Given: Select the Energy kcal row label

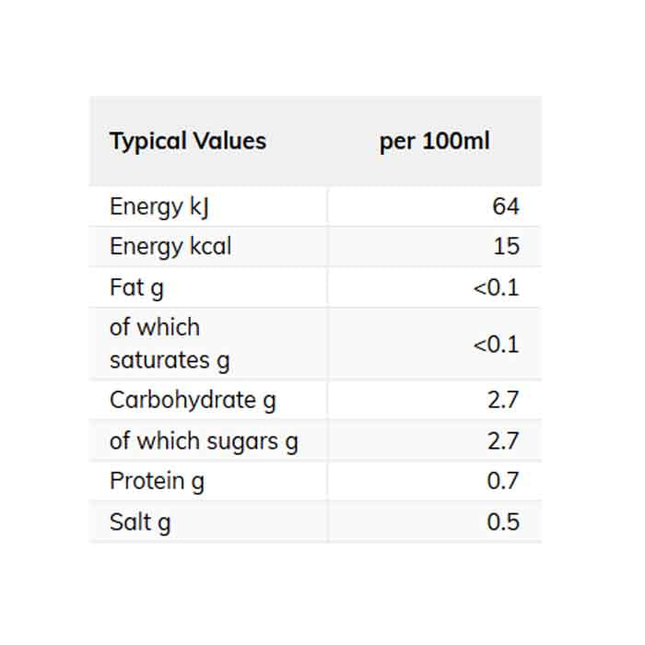Looking at the screenshot, I should pyautogui.click(x=170, y=247).
